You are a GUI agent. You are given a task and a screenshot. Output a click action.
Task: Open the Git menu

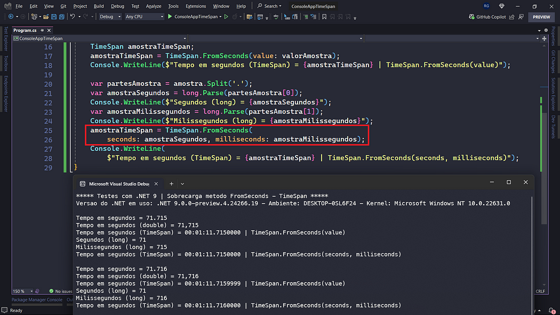[63, 6]
